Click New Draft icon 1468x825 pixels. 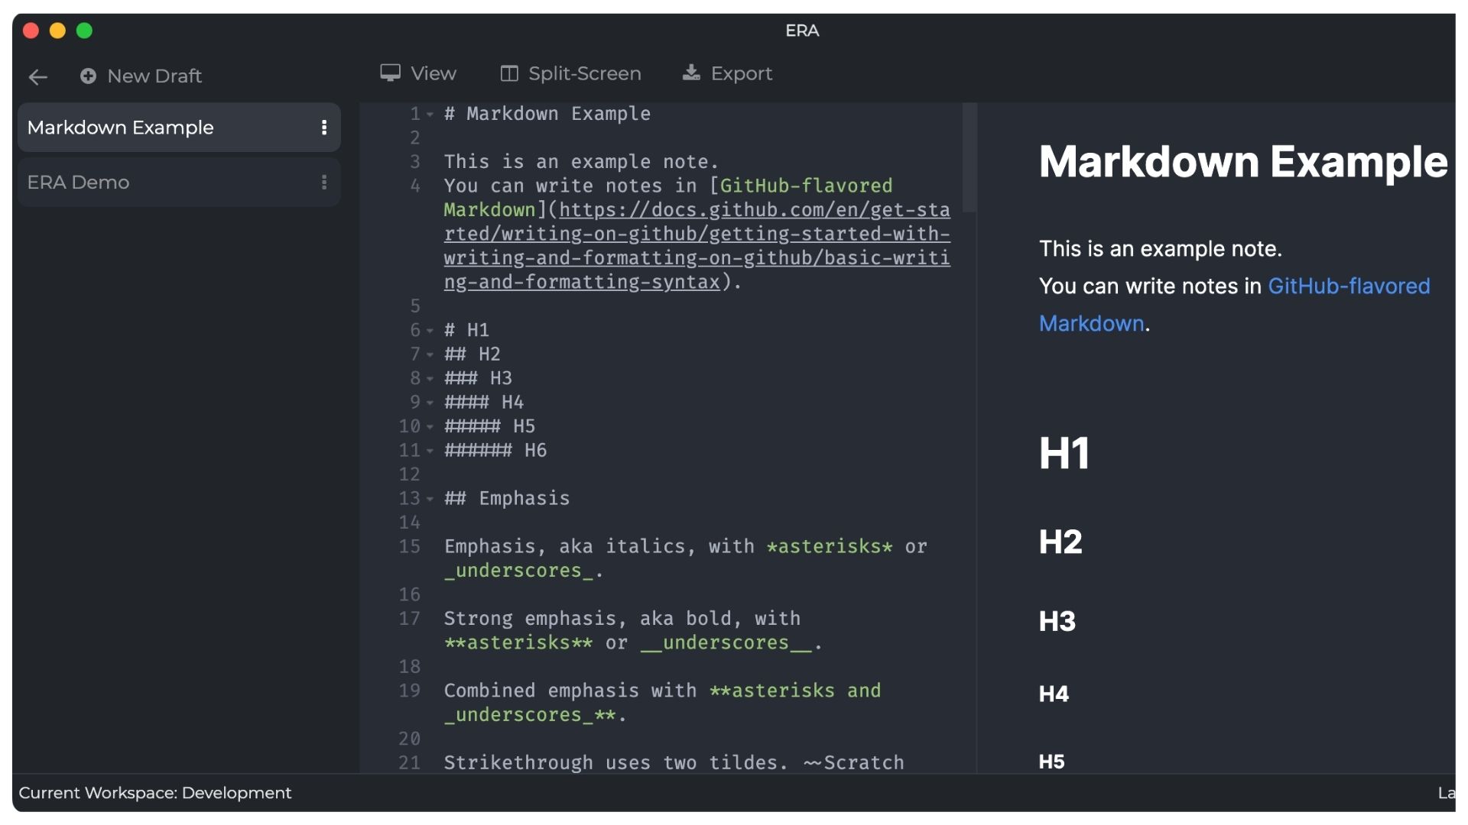click(x=89, y=76)
